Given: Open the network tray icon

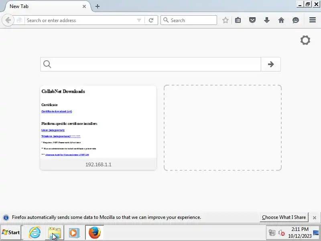Looking at the screenshot, I should pyautogui.click(x=272, y=233).
